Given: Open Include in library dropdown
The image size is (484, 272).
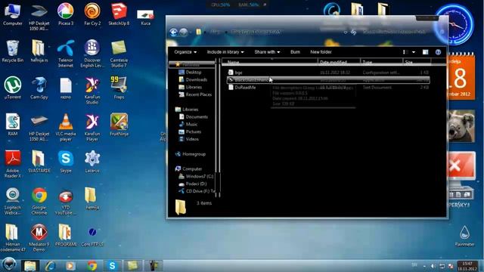Looking at the screenshot, I should coord(225,52).
